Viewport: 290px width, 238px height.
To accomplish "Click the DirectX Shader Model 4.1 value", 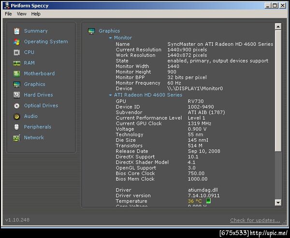I will click(x=191, y=162).
